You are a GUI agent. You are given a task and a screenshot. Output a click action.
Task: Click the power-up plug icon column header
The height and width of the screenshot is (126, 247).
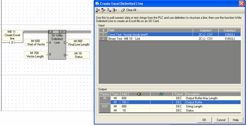[x=139, y=94]
